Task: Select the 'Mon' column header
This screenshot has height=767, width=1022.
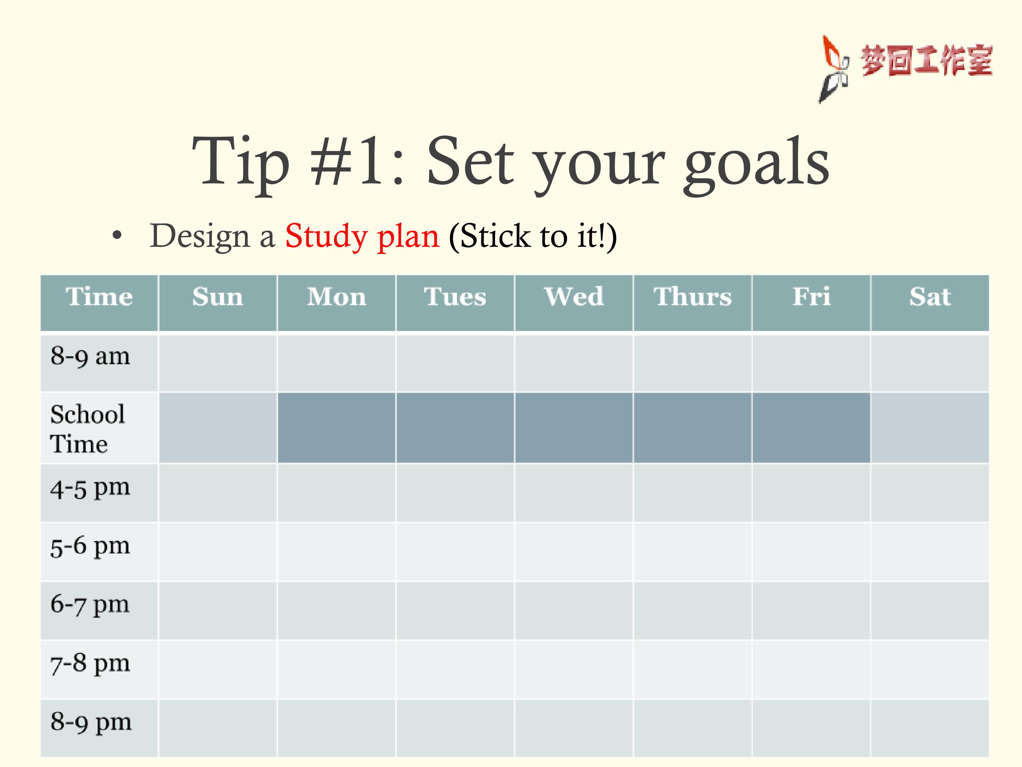Action: coord(336,303)
